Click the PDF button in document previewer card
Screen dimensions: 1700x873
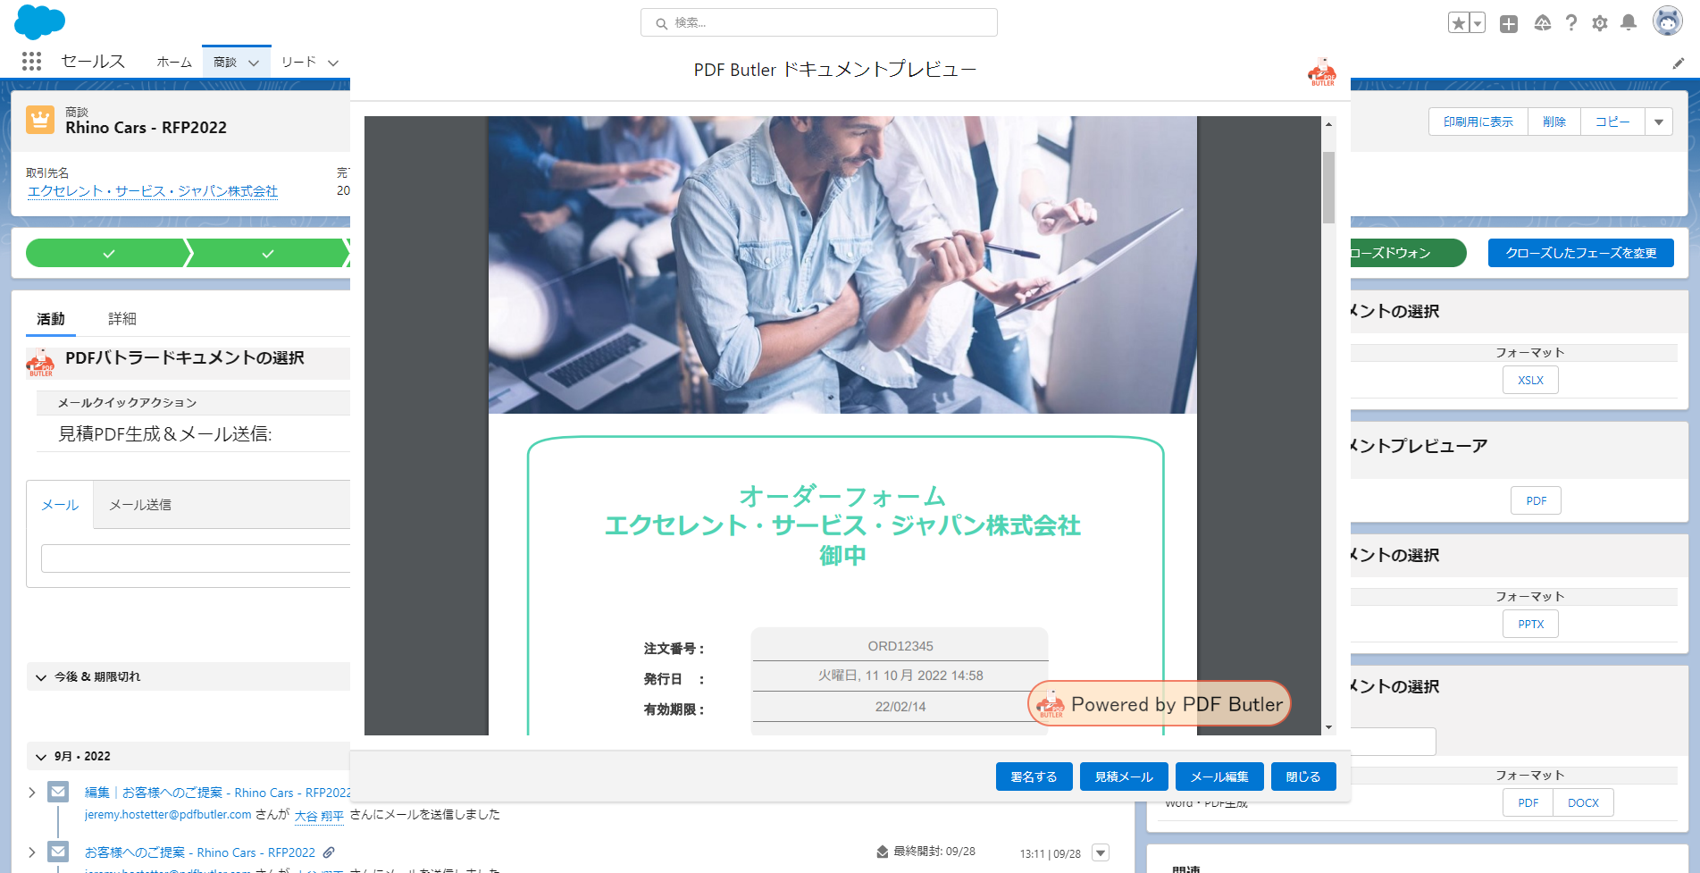coord(1537,500)
